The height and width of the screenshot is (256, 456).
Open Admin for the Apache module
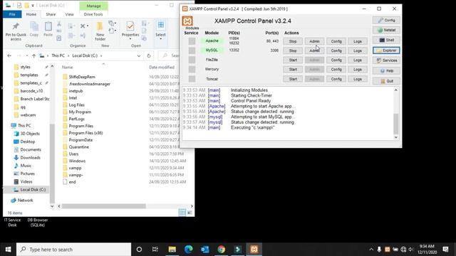(x=314, y=41)
